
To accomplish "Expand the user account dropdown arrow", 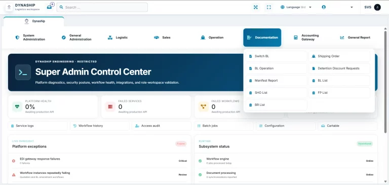I will 352,7.
